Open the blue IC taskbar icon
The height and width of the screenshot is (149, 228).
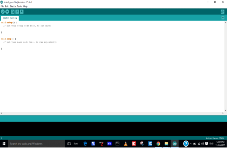pyautogui.click(x=150, y=144)
